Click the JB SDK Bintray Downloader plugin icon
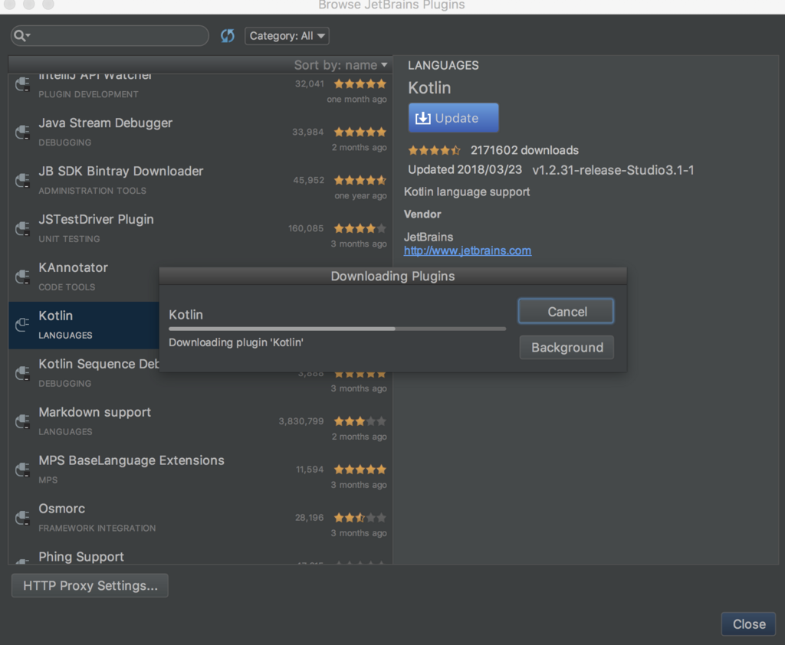The image size is (785, 645). [22, 181]
